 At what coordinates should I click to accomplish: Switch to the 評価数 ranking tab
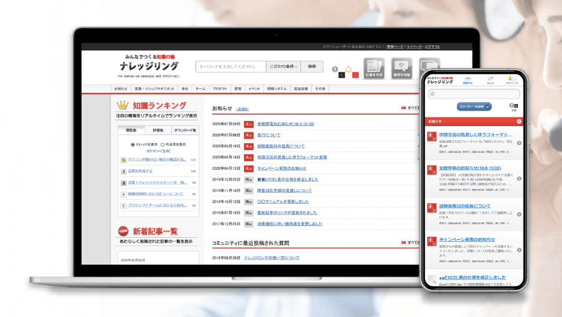click(158, 130)
